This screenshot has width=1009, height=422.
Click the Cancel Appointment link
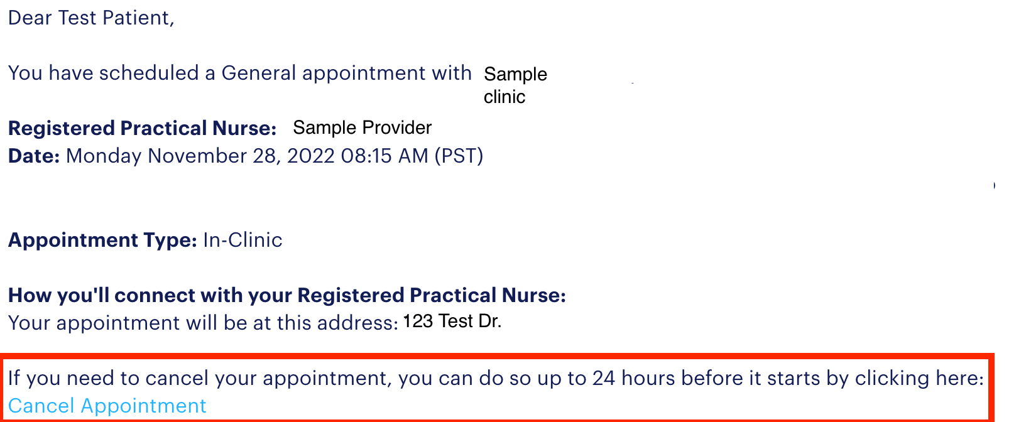tap(107, 406)
